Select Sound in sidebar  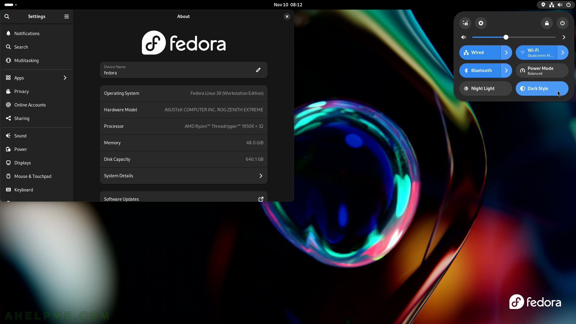pos(37,136)
